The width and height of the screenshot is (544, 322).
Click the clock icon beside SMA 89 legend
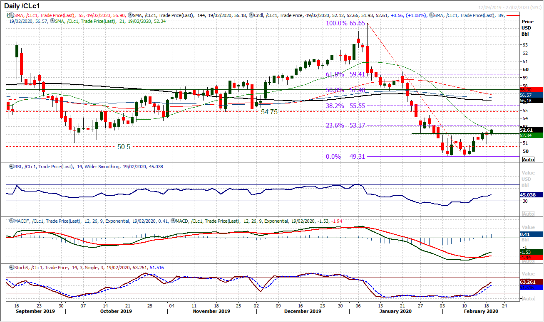click(x=432, y=15)
